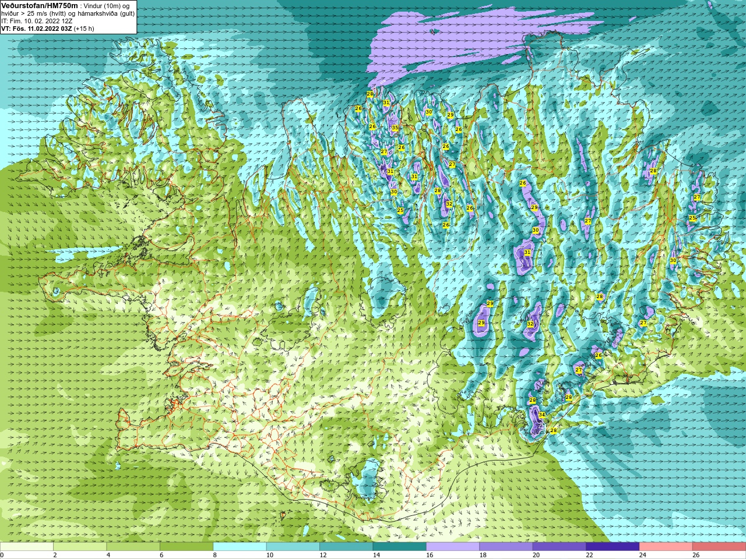The width and height of the screenshot is (746, 559).
Task: Click the pale cyan 8–10 m/s legend swatch
Action: [x=240, y=547]
